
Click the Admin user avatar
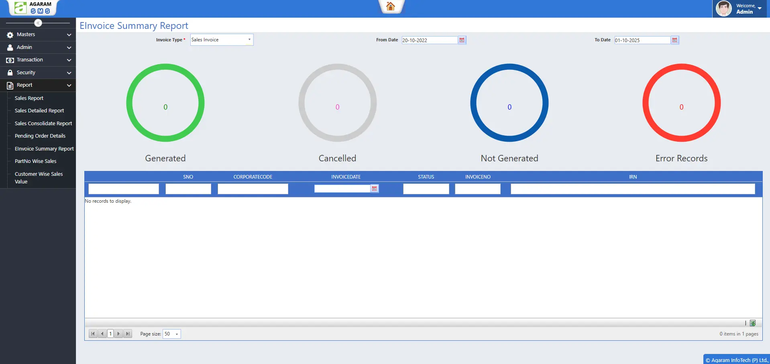point(723,8)
